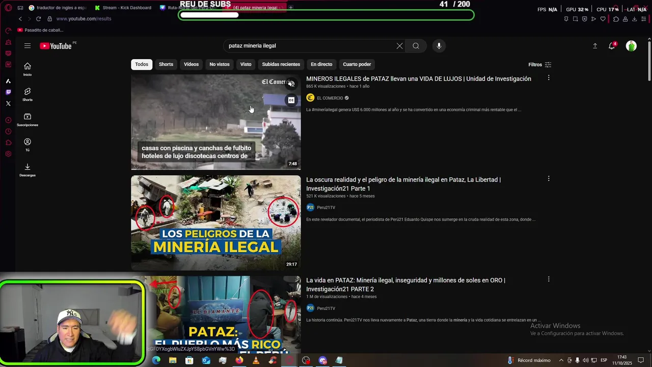Unmute the El Comercio video preview
652x367 pixels.
click(x=291, y=84)
